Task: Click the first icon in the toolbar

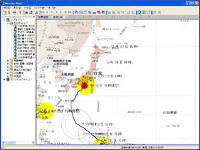Action: pyautogui.click(x=5, y=12)
